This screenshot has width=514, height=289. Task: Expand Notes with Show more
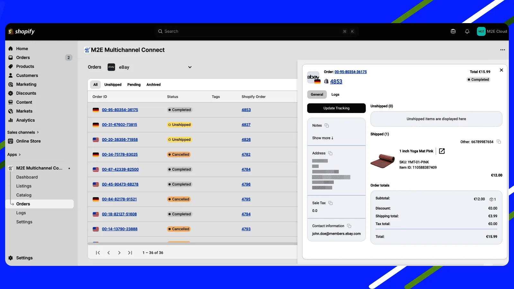point(323,138)
